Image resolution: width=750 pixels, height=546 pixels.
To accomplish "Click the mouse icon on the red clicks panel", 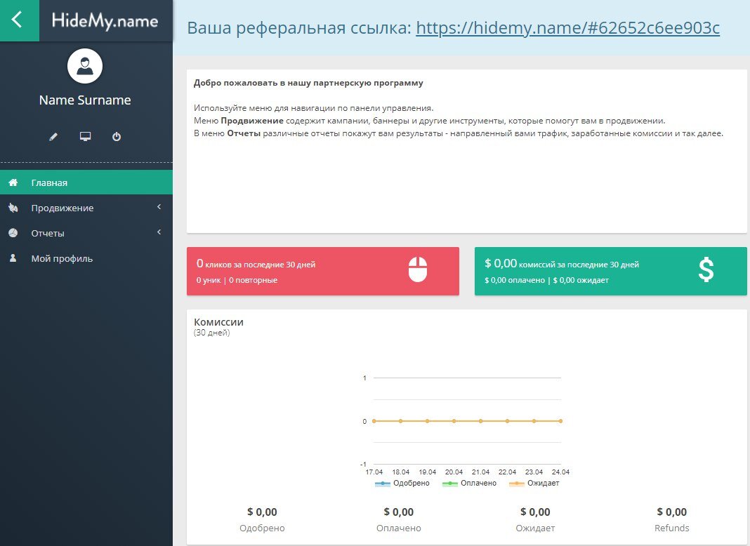I will [418, 270].
